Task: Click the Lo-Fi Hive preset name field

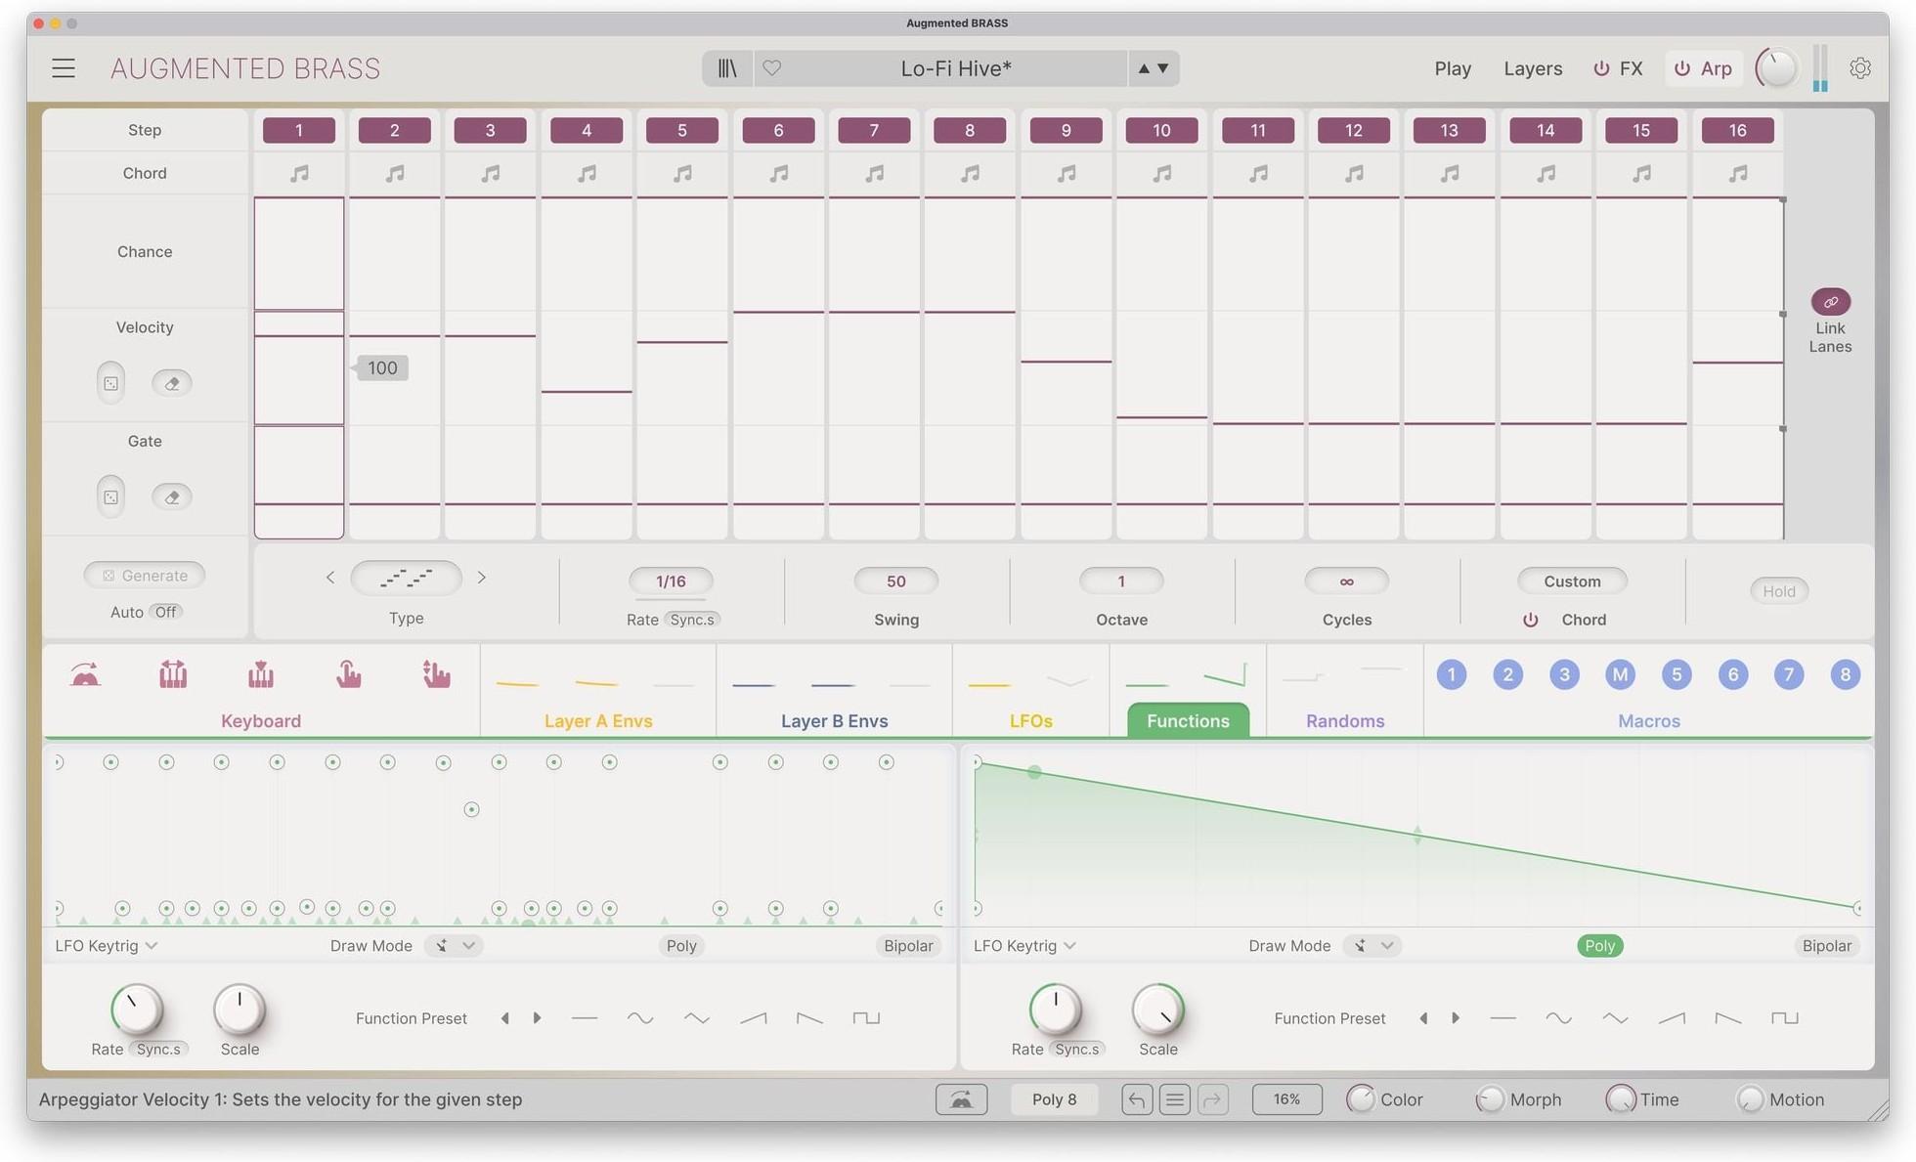Action: click(x=954, y=67)
